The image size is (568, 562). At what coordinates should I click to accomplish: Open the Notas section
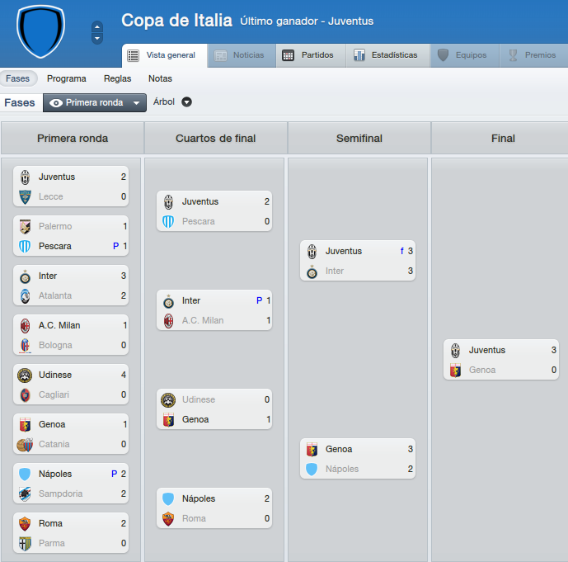160,78
